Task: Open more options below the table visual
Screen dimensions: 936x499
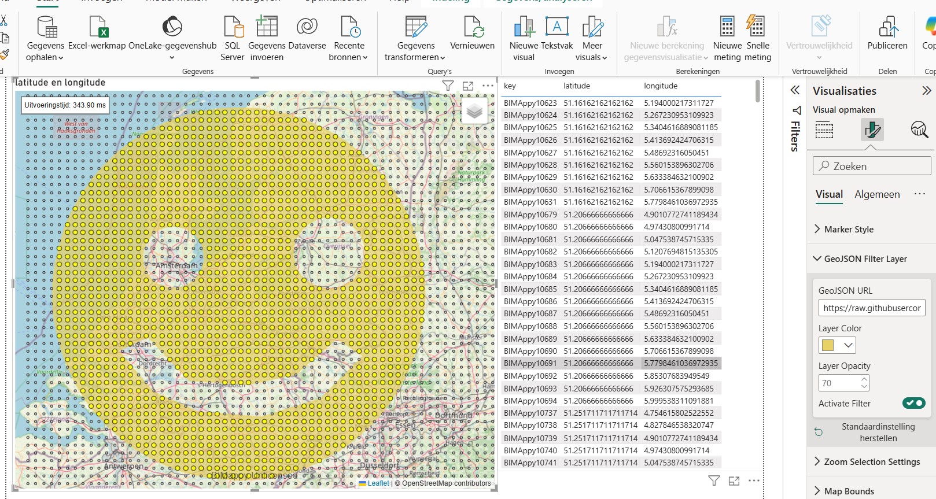Action: pos(754,480)
